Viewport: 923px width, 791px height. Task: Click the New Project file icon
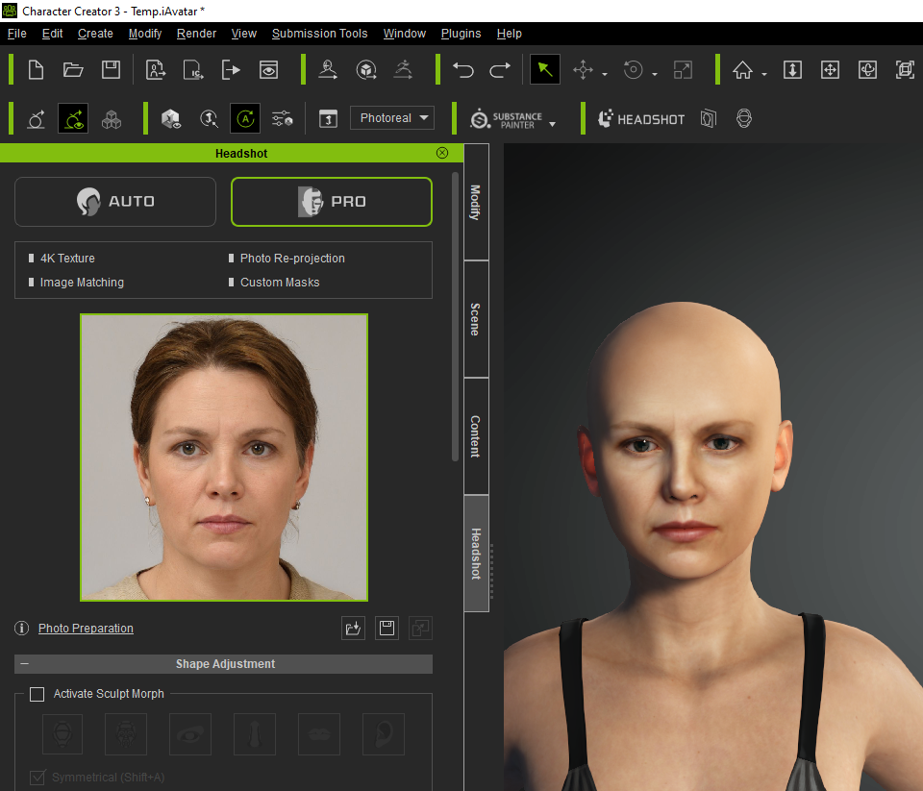pos(36,70)
